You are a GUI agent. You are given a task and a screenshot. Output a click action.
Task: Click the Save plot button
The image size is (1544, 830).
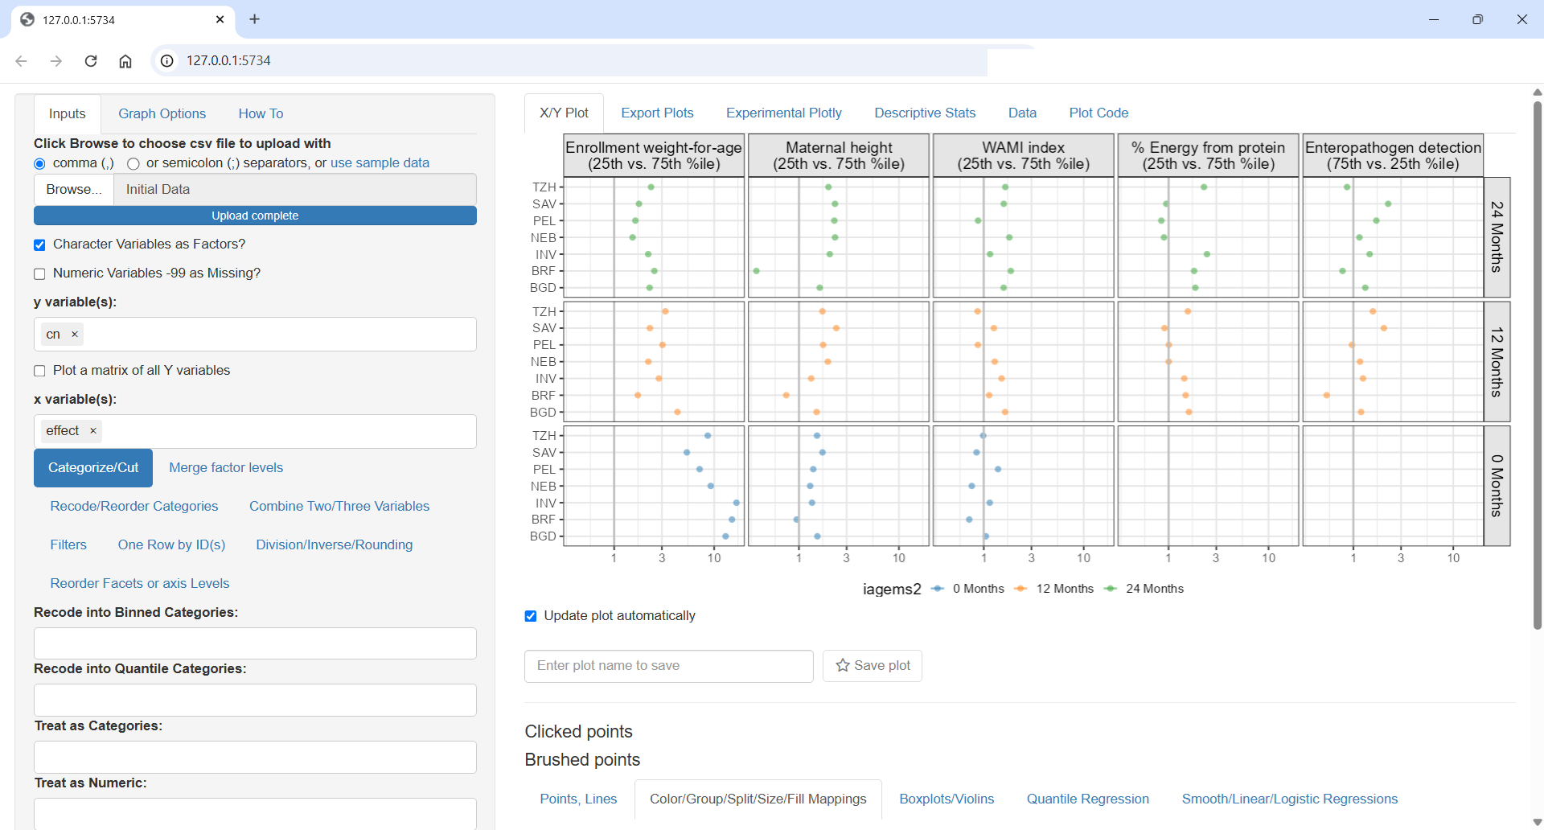(873, 666)
